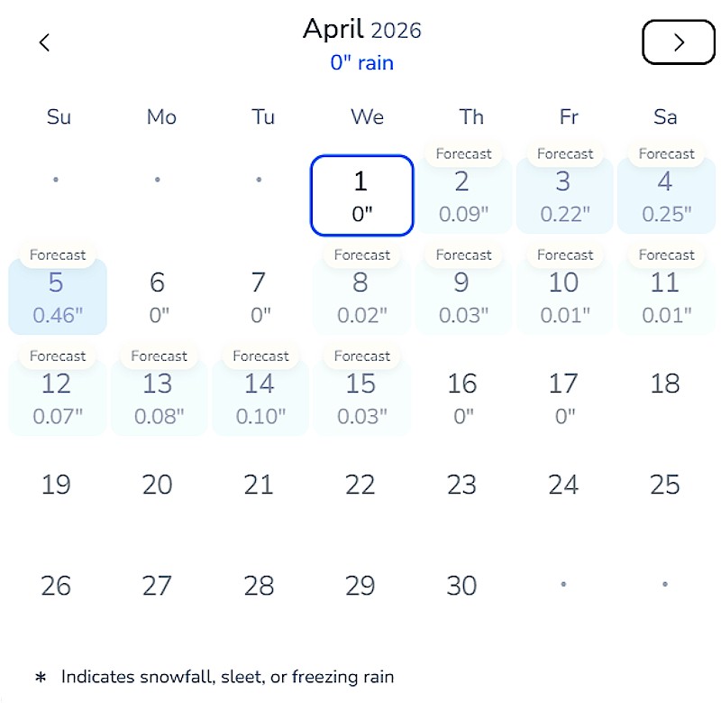Select April 5 with 0.46" rain
This screenshot has height=703, width=721.
pyautogui.click(x=57, y=297)
